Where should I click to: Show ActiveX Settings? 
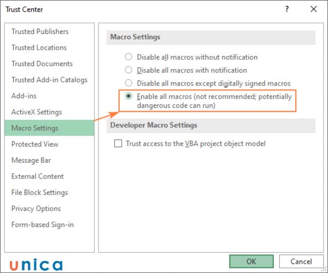37,112
